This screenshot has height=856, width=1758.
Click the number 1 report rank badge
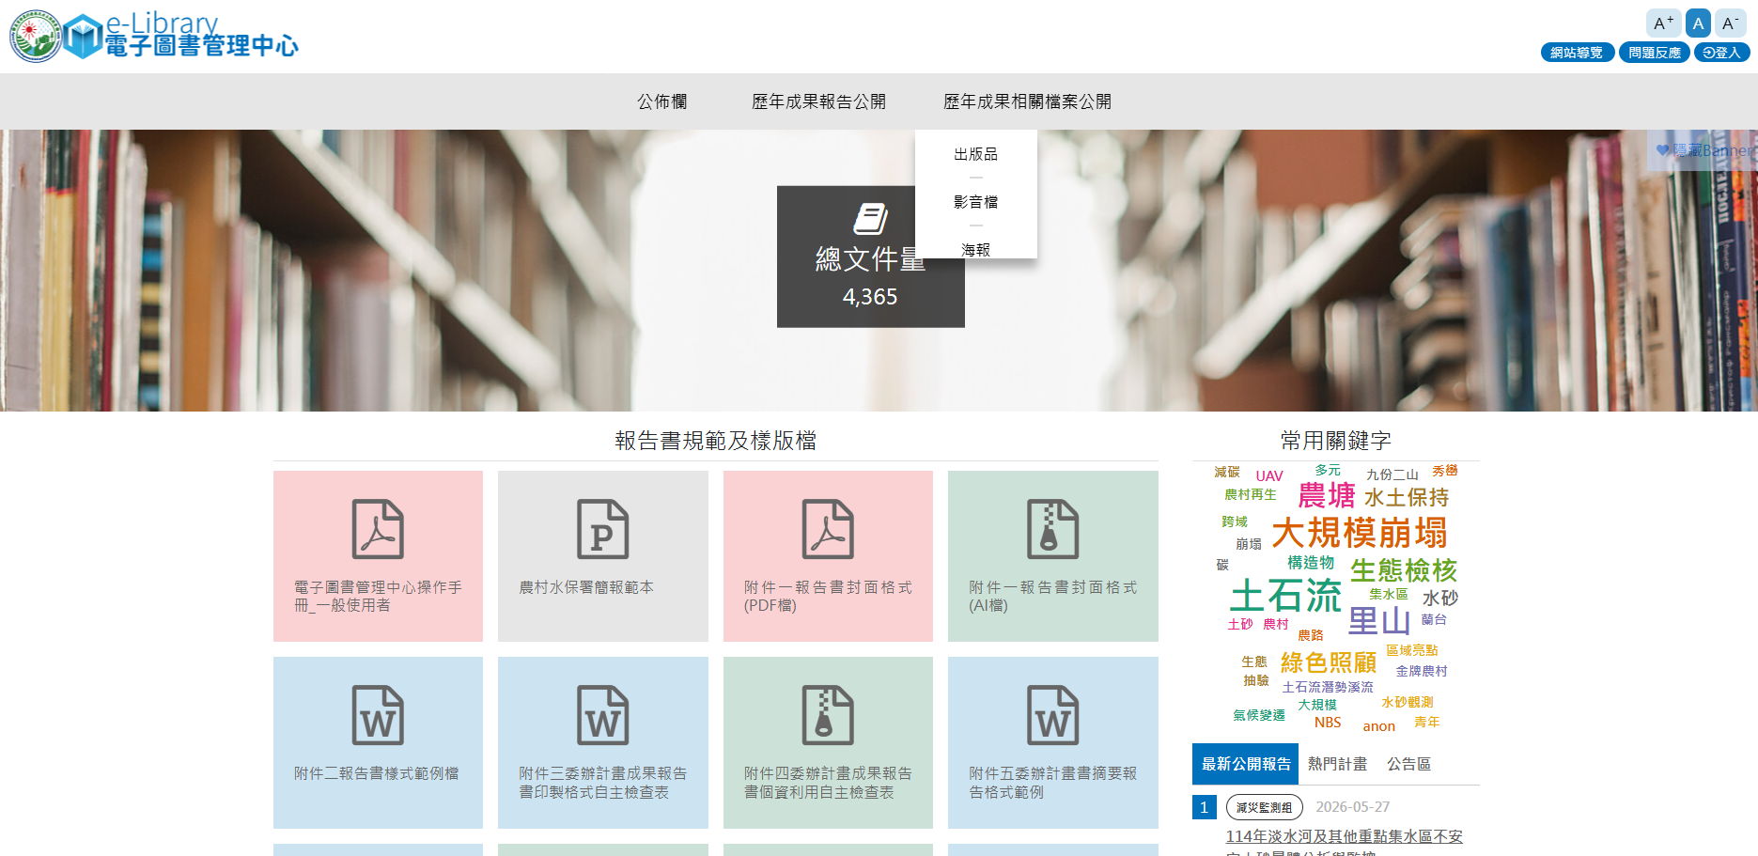1204,807
